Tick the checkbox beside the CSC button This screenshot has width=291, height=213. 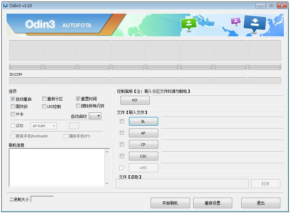pyautogui.click(x=122, y=156)
